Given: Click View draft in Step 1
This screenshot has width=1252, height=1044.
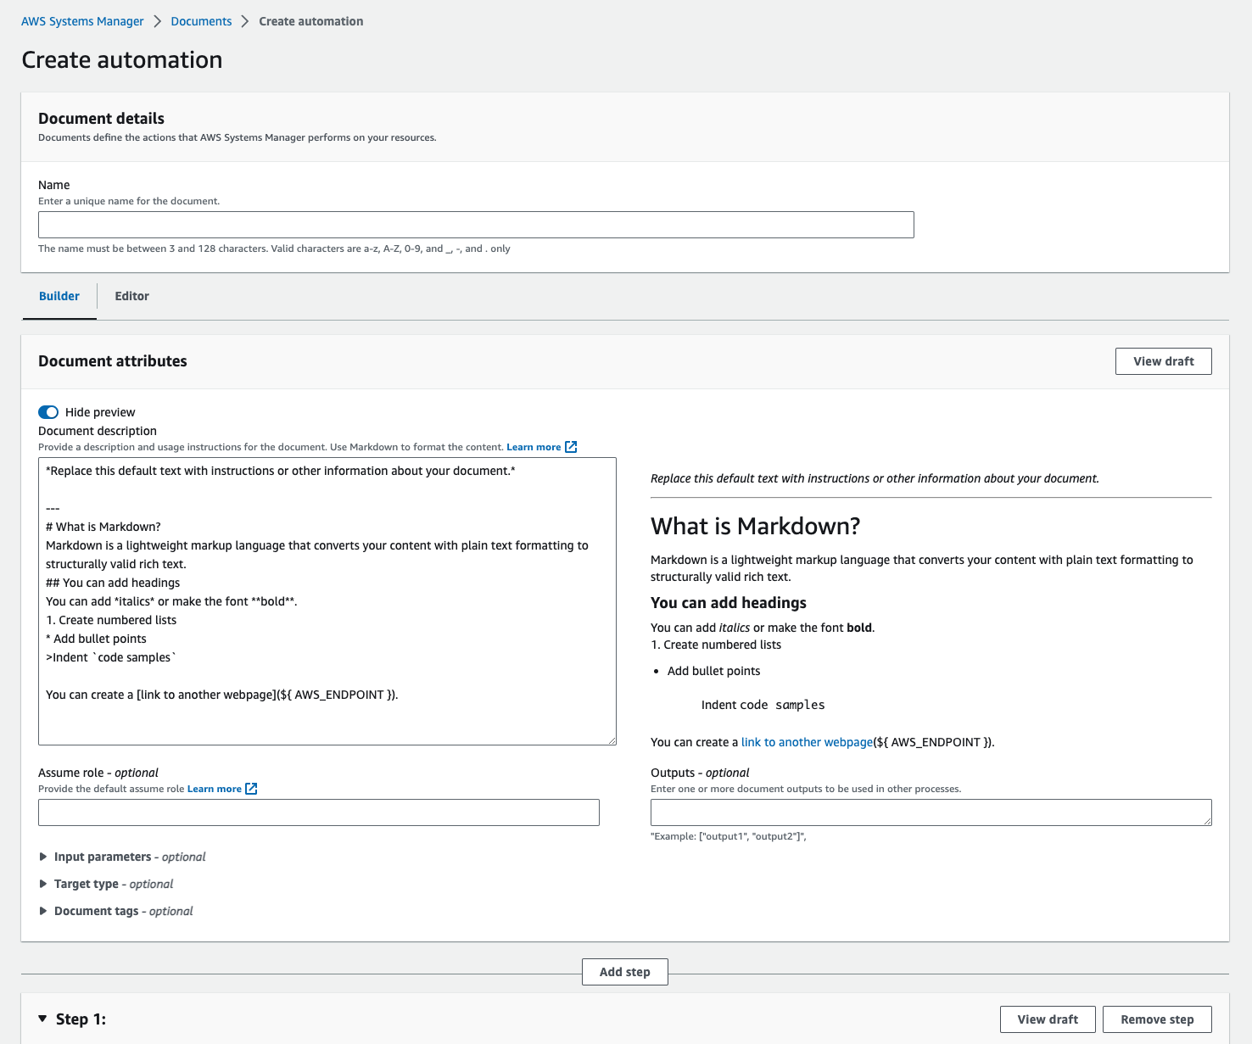Looking at the screenshot, I should [1048, 1019].
